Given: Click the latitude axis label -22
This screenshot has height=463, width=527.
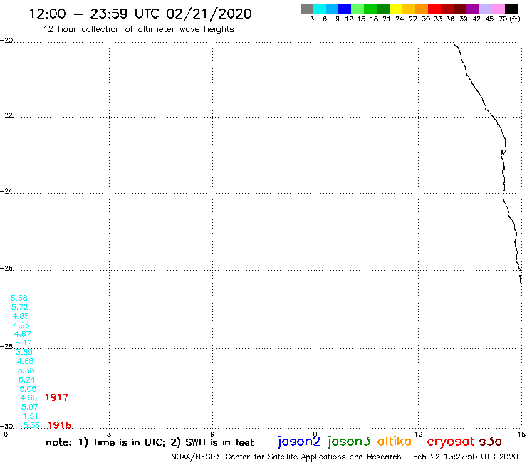Looking at the screenshot, I should tap(6, 115).
